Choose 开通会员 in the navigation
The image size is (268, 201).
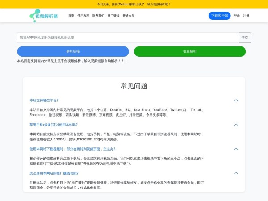click(x=129, y=16)
